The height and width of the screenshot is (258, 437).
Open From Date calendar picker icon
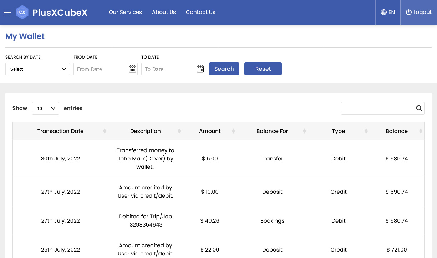pos(132,69)
